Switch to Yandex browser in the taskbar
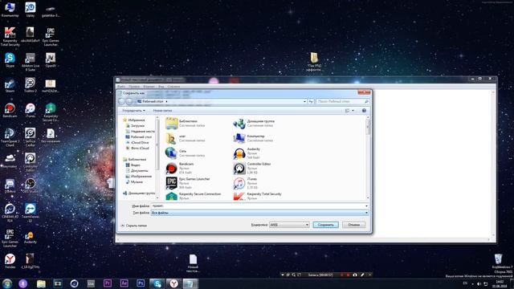This screenshot has height=289, width=514. click(x=173, y=283)
